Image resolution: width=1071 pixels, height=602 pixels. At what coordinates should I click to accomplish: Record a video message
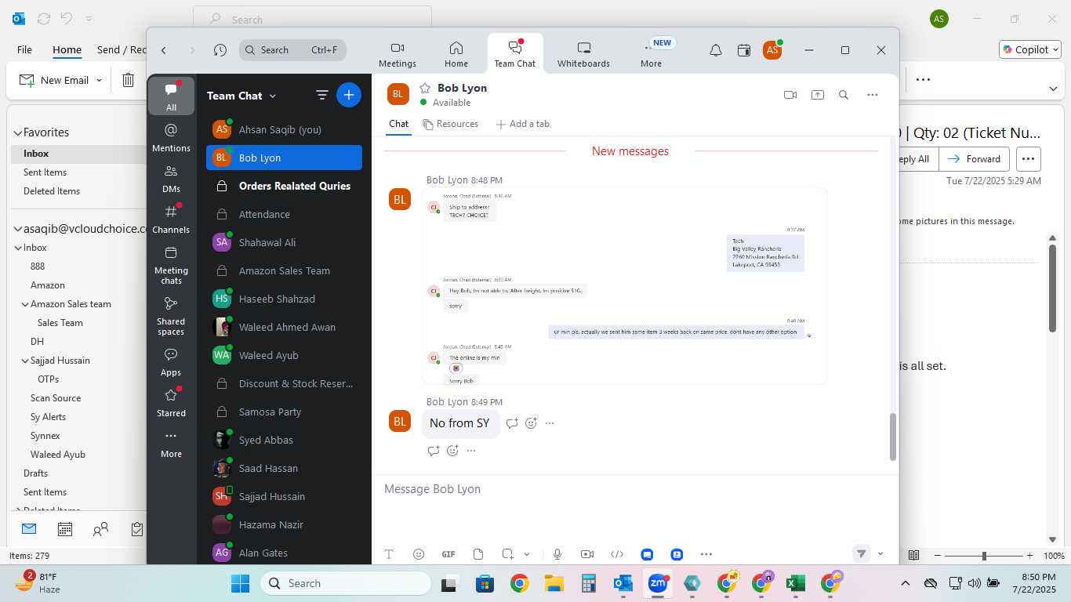[587, 554]
